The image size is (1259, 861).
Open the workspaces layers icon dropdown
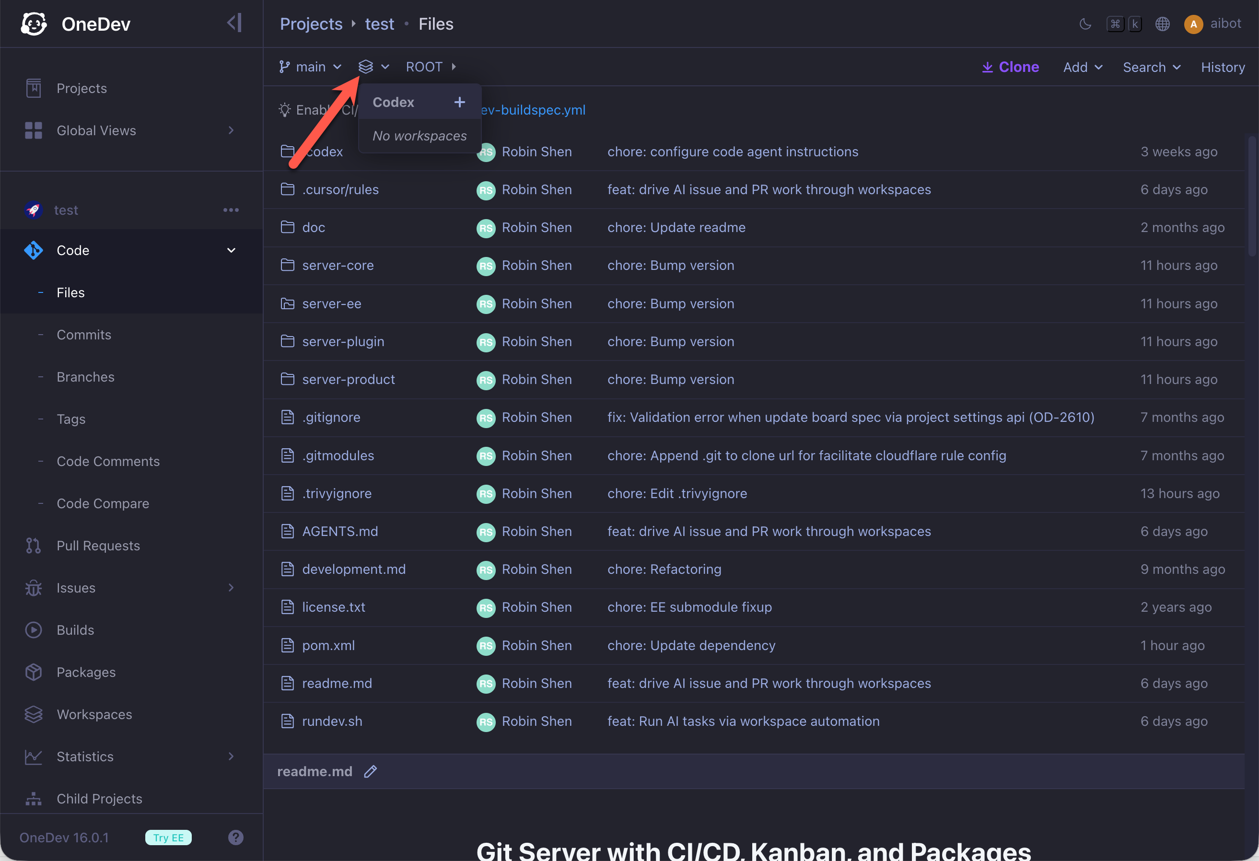click(374, 67)
